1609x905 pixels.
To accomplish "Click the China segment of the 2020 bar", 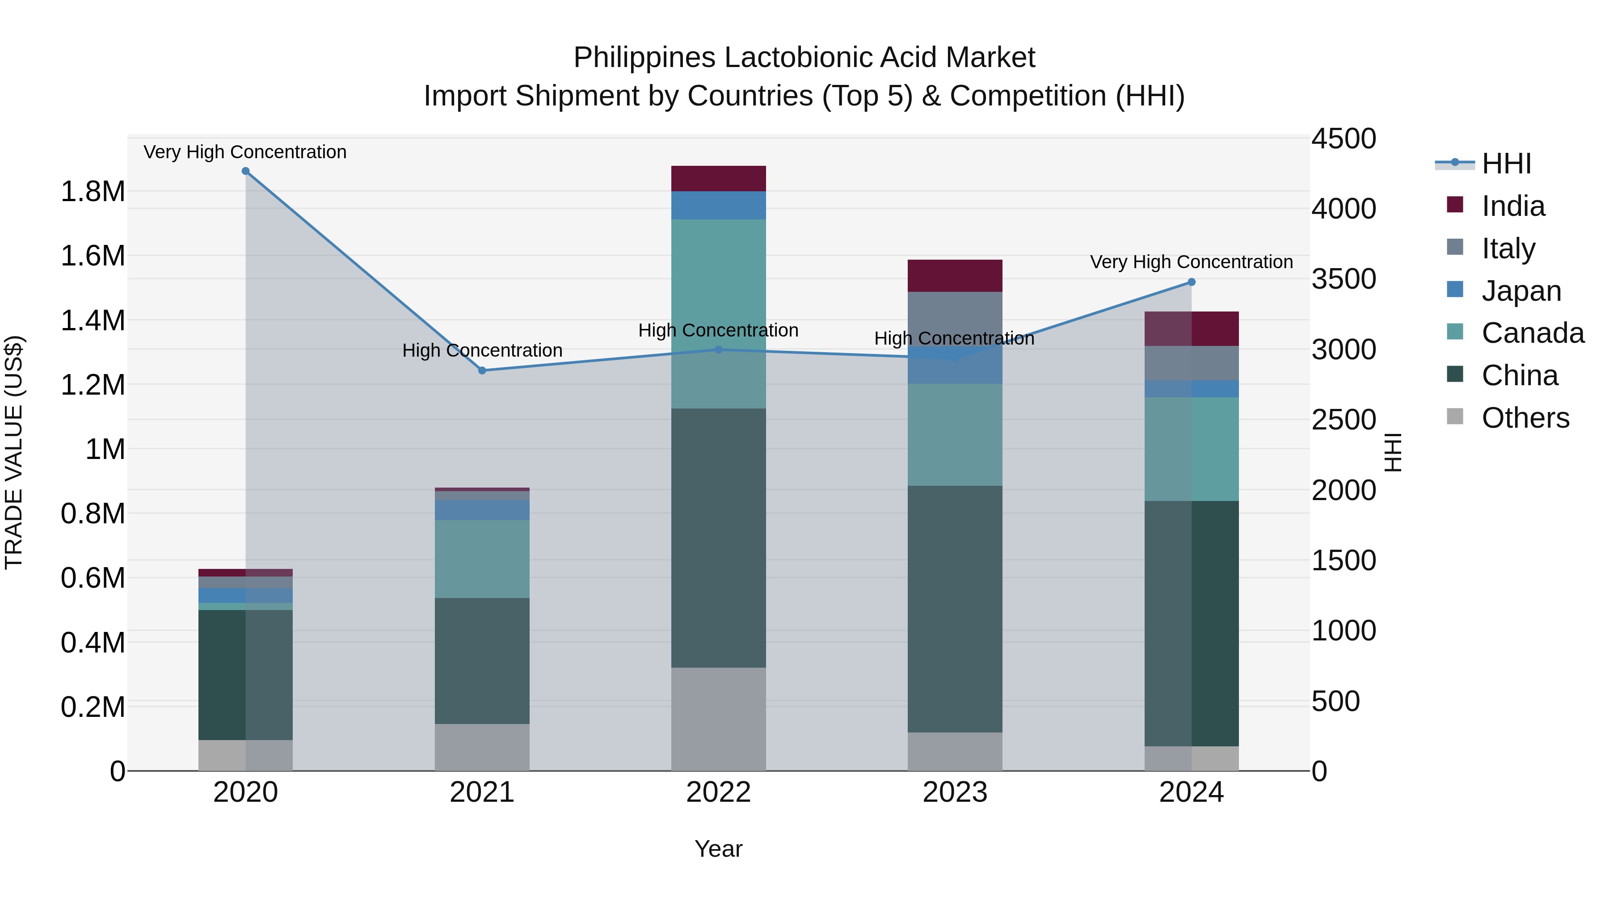I will [x=245, y=675].
